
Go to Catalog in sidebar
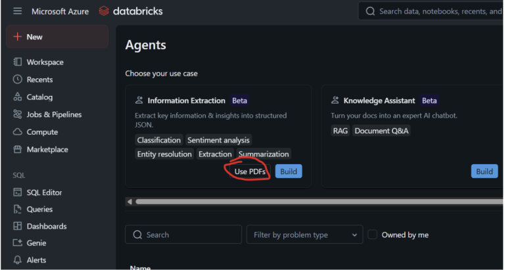pyautogui.click(x=39, y=97)
